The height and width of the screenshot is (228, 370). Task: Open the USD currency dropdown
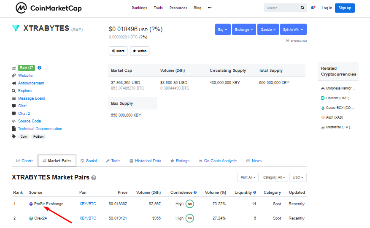[x=298, y=177]
